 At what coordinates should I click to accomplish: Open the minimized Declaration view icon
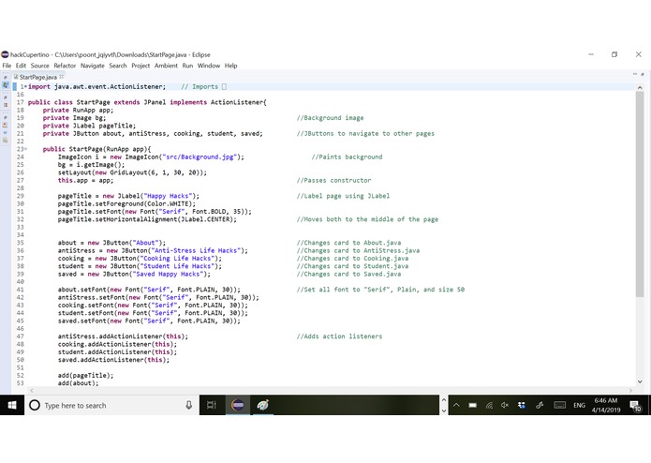click(6, 140)
